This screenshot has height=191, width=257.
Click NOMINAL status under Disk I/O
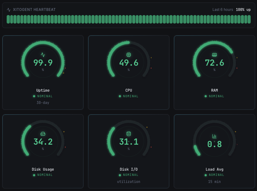pyautogui.click(x=131, y=175)
